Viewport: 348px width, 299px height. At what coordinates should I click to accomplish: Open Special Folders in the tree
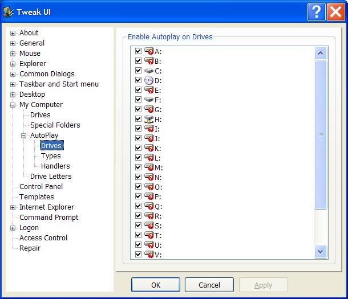click(55, 125)
